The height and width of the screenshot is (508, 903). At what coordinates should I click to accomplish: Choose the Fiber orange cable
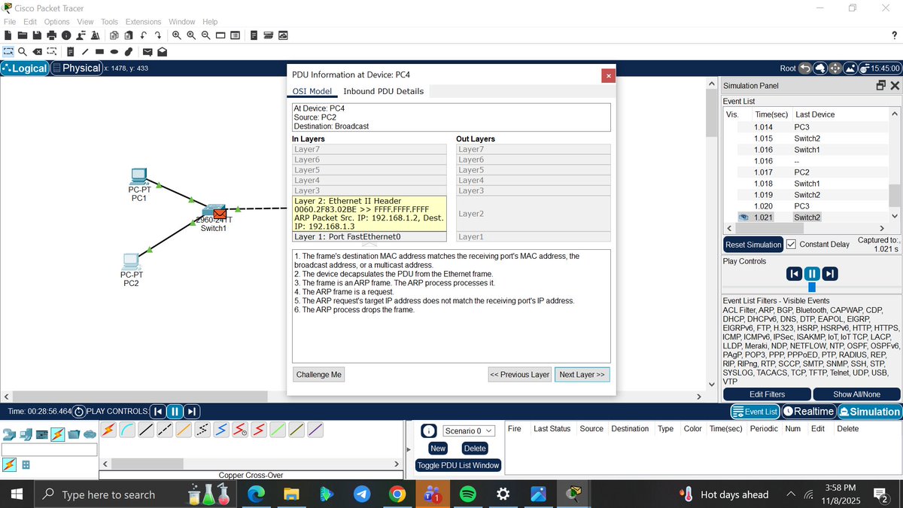pyautogui.click(x=184, y=430)
